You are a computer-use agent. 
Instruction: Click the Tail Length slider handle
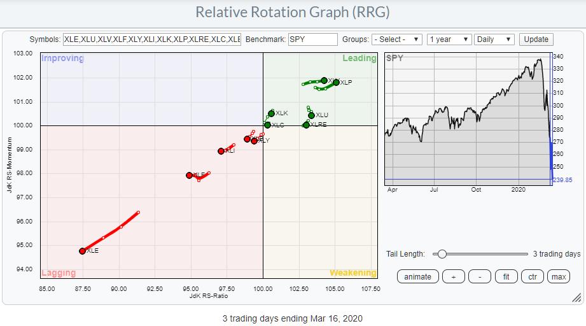point(442,254)
